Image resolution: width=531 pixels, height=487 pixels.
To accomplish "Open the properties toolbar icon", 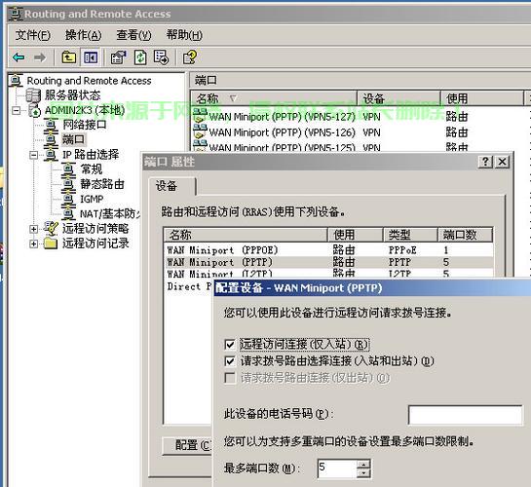I will (x=118, y=57).
